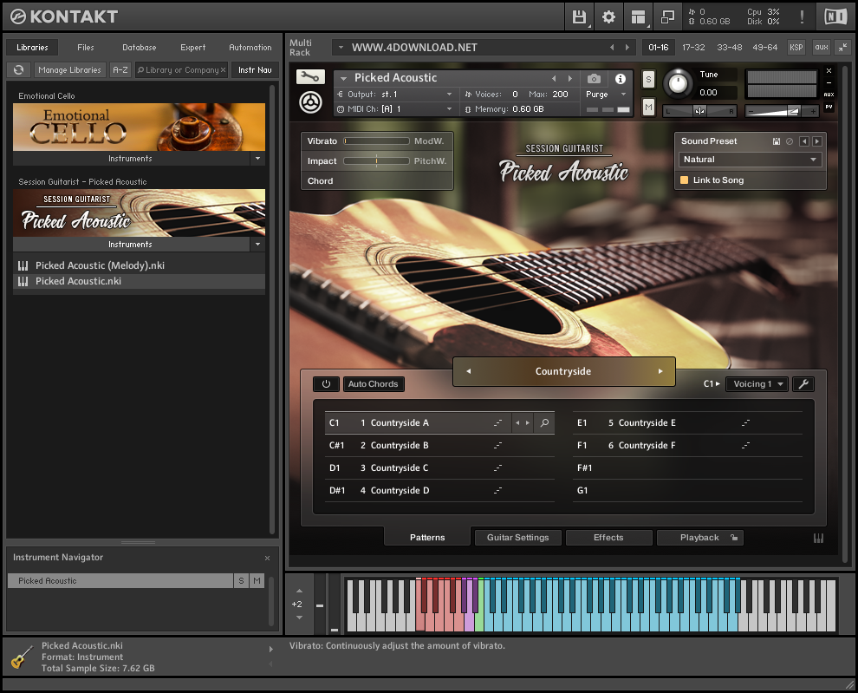Select pattern Countryside B
The image size is (858, 693).
439,446
